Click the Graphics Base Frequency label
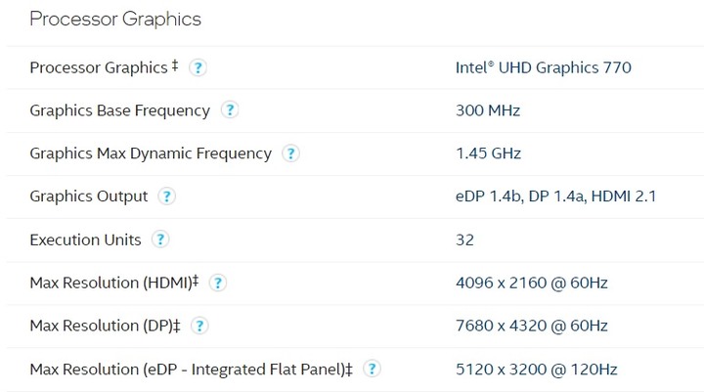 click(x=120, y=110)
